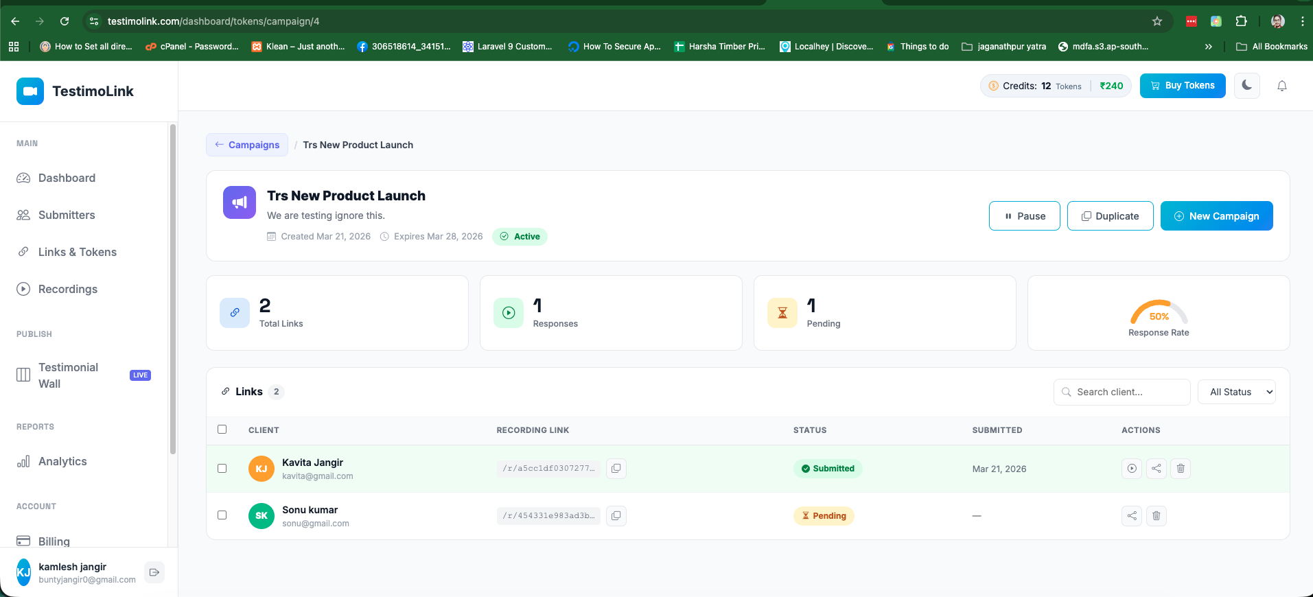Open Submitters in the sidebar
The height and width of the screenshot is (597, 1313).
click(x=67, y=215)
